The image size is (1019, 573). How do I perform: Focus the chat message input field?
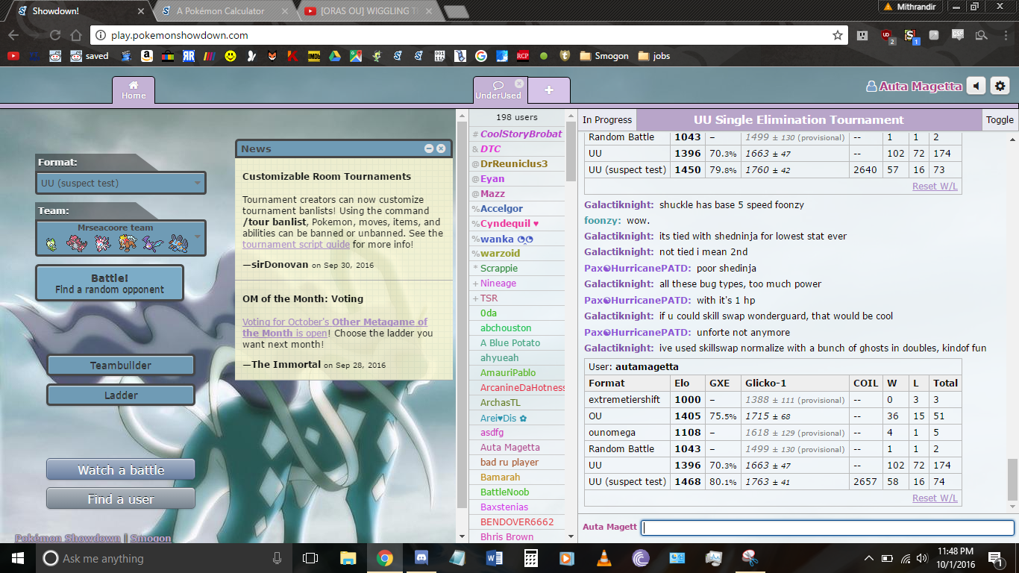[827, 527]
